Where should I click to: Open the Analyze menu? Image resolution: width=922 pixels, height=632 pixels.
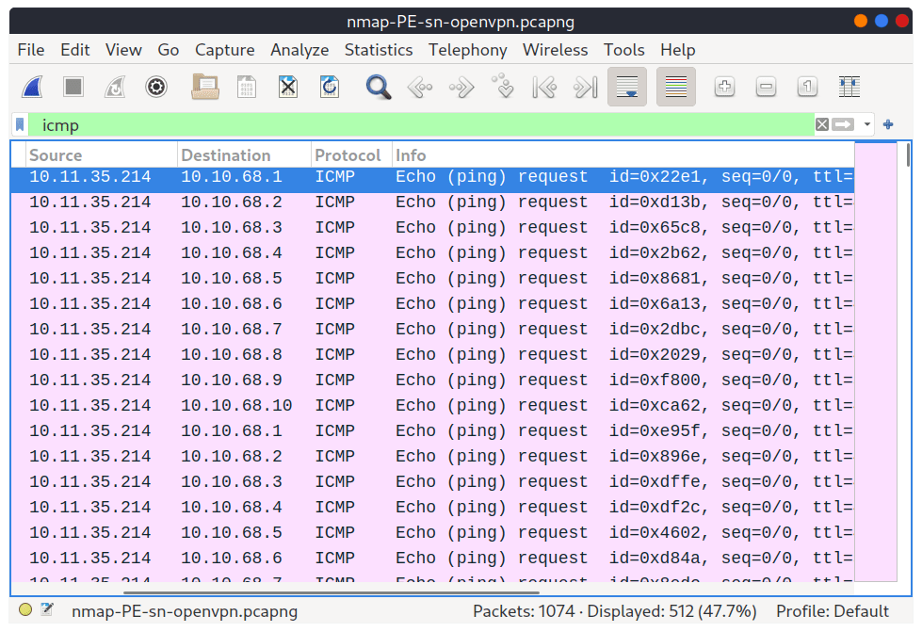click(x=299, y=50)
